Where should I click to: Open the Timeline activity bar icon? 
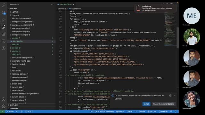(x=4, y=48)
